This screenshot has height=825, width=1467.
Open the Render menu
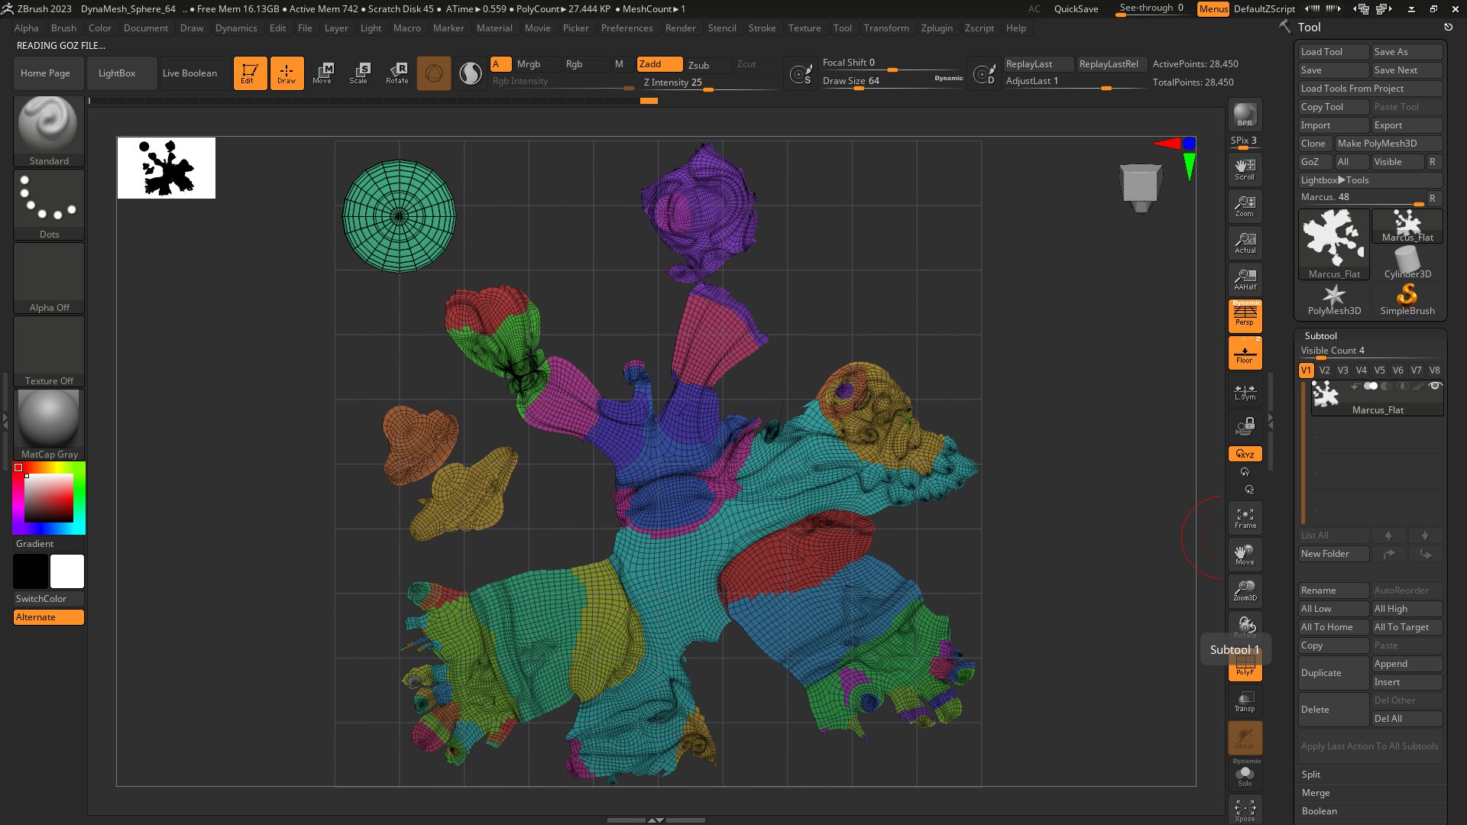point(680,28)
